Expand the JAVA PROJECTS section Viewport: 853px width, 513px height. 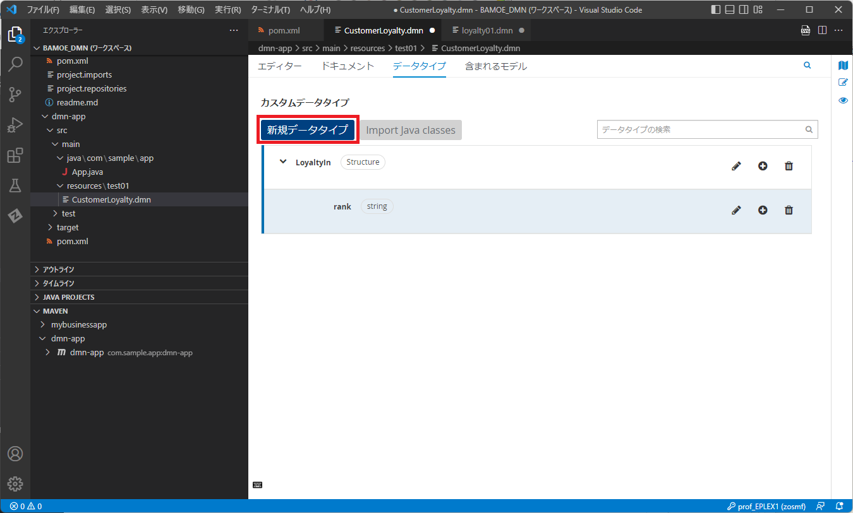click(x=139, y=297)
